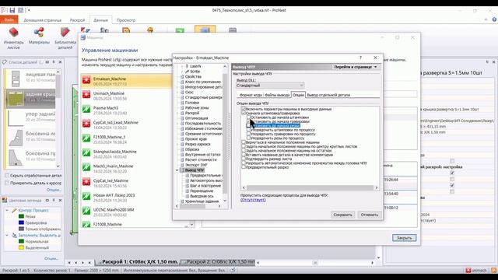Click the red icon beside Ermaksan_Machine
Viewport: 498px width, 280px height.
[x=86, y=79]
